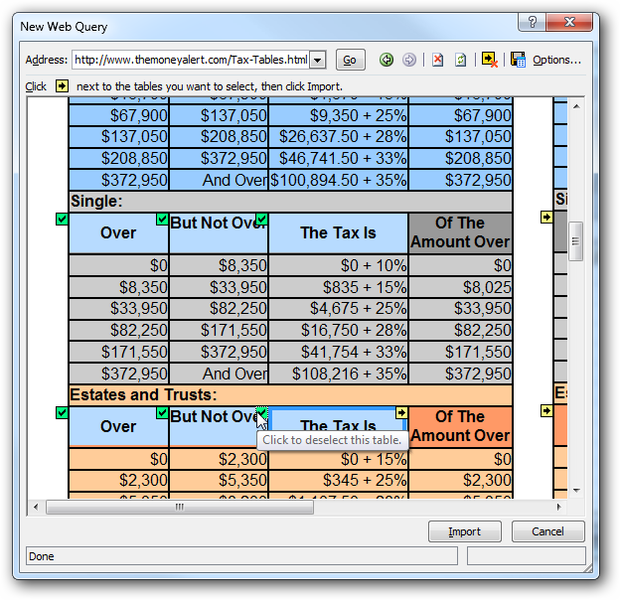Click the 'Single:' section heading
Screen dimensions: 620x600
[x=96, y=202]
